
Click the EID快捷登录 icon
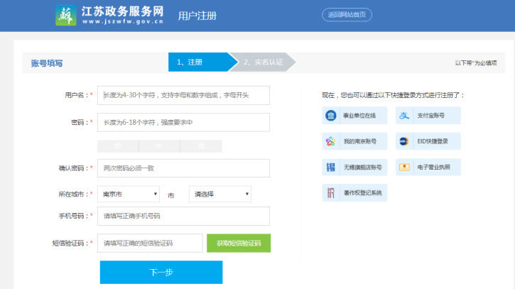point(404,141)
